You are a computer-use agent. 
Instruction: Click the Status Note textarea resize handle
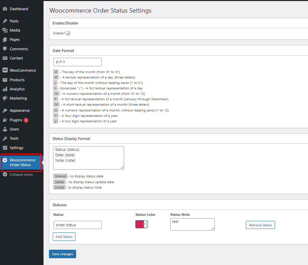coord(213,229)
